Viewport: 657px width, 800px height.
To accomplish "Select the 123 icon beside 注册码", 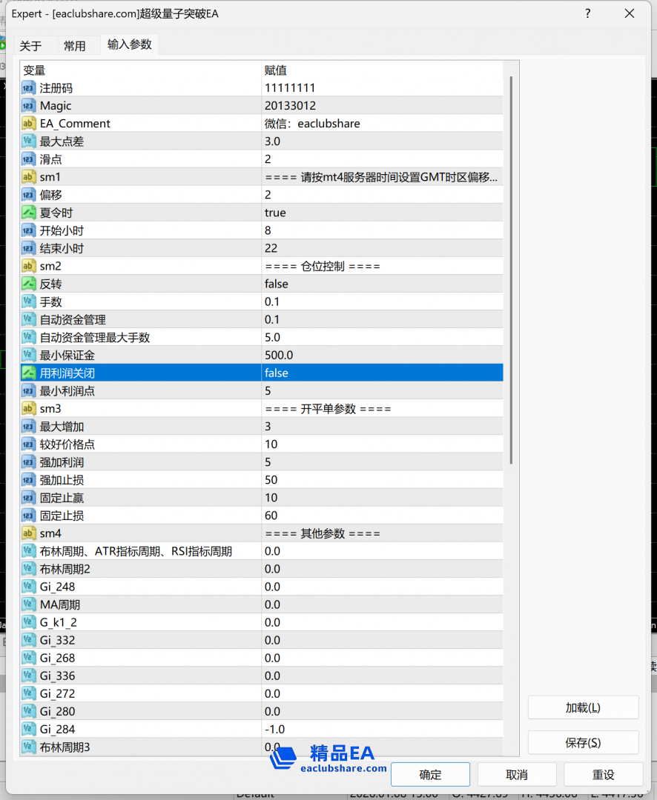I will 28,87.
